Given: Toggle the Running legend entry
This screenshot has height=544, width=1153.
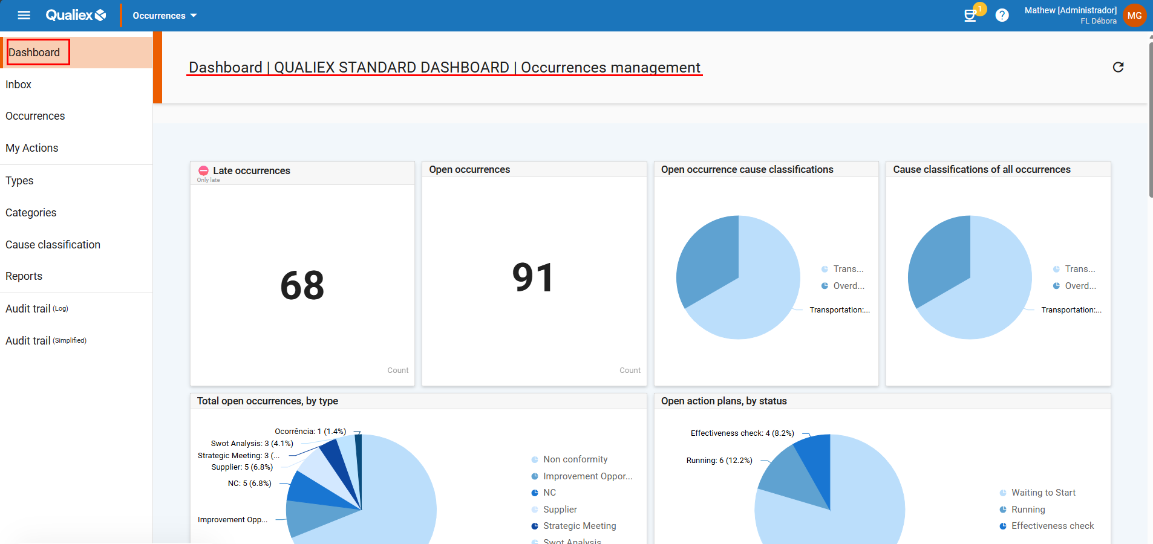Looking at the screenshot, I should (1028, 510).
